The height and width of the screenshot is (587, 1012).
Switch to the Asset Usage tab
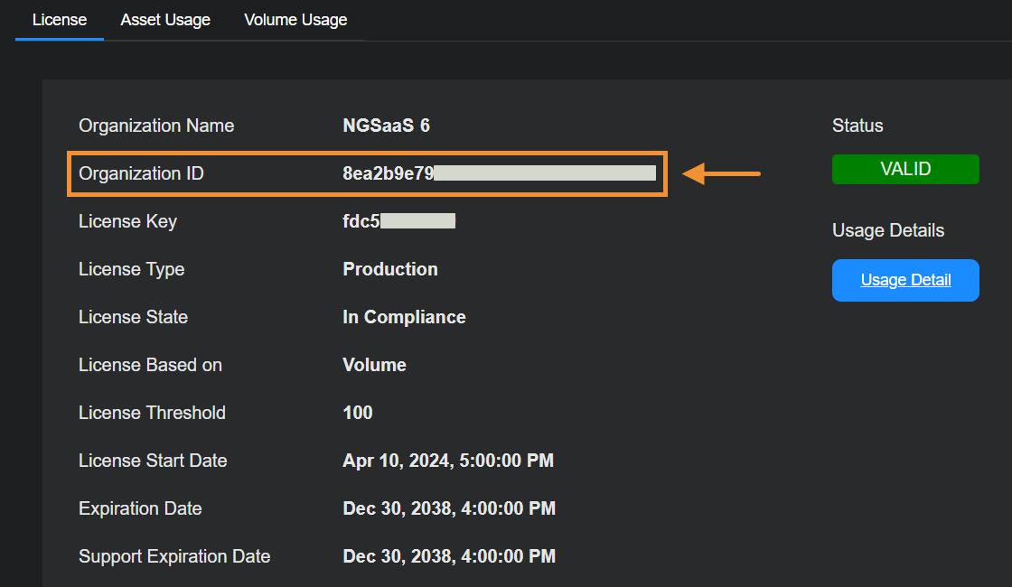point(165,20)
